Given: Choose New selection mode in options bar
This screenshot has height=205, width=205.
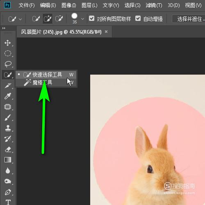Looking at the screenshot, I should click(36, 18).
